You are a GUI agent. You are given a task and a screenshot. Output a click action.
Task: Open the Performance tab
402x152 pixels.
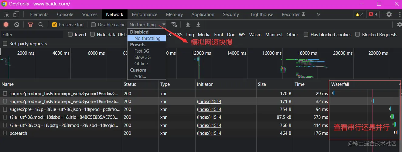pos(145,15)
